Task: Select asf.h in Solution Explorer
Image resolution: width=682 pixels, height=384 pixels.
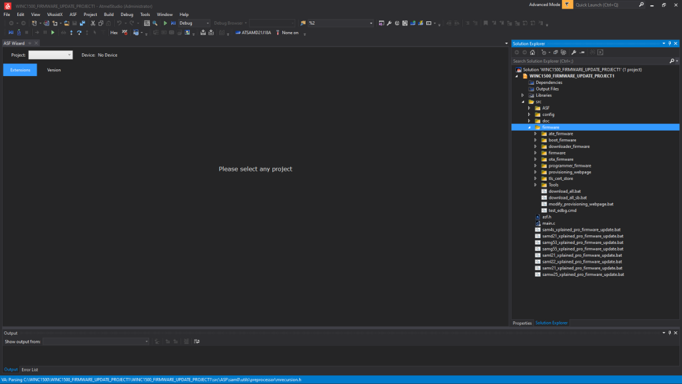Action: point(547,217)
